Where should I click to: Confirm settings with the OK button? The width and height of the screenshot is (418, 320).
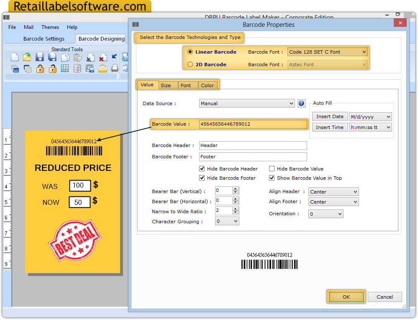346,297
